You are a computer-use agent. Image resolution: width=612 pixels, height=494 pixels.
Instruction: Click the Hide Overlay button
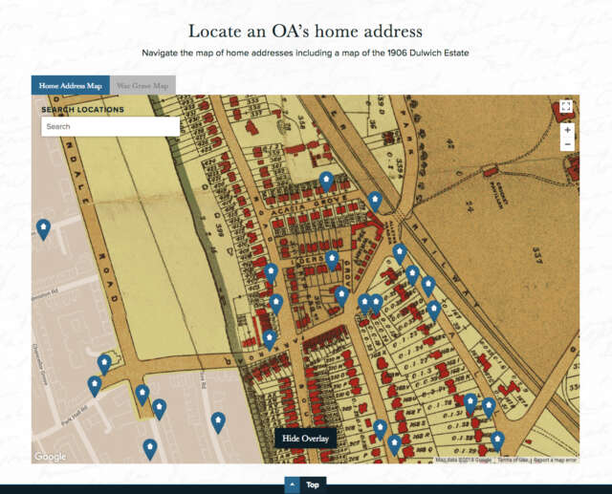306,439
